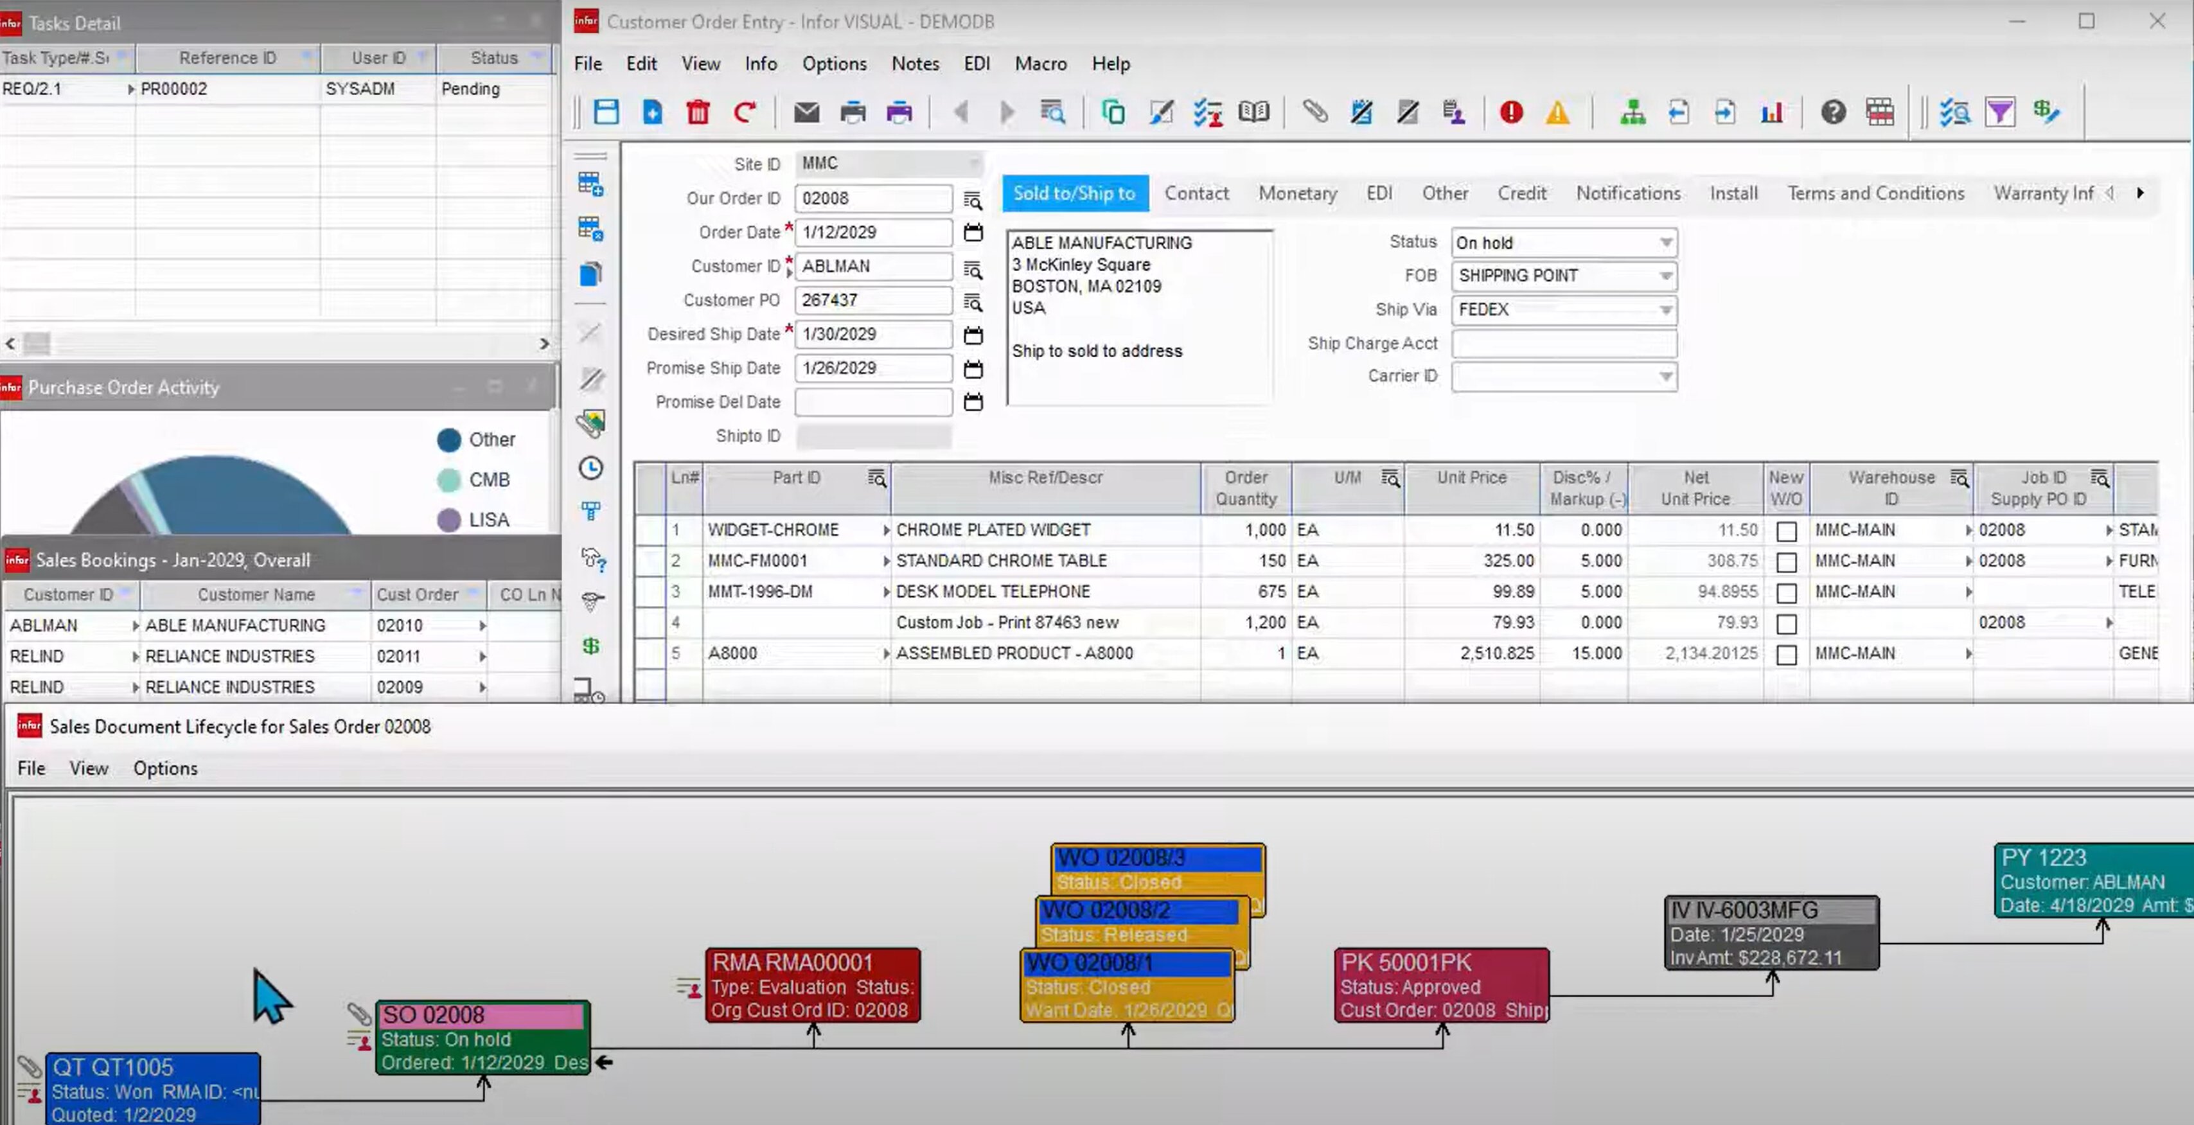Click the red exclamation alert icon
Screen dimensions: 2194x1125
coord(1511,112)
